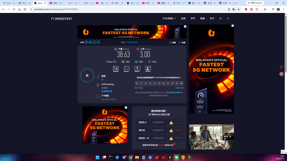Open the extensions puzzle icon
The height and width of the screenshot is (161, 287).
coord(257,9)
